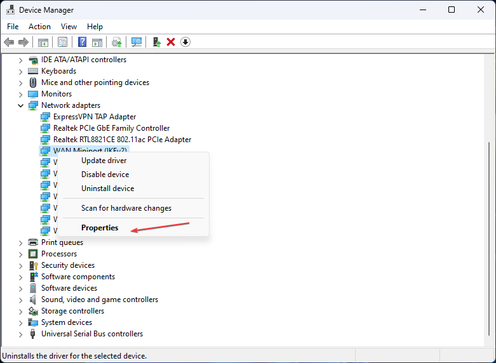
Task: Expand the Processors category
Action: (x=21, y=254)
